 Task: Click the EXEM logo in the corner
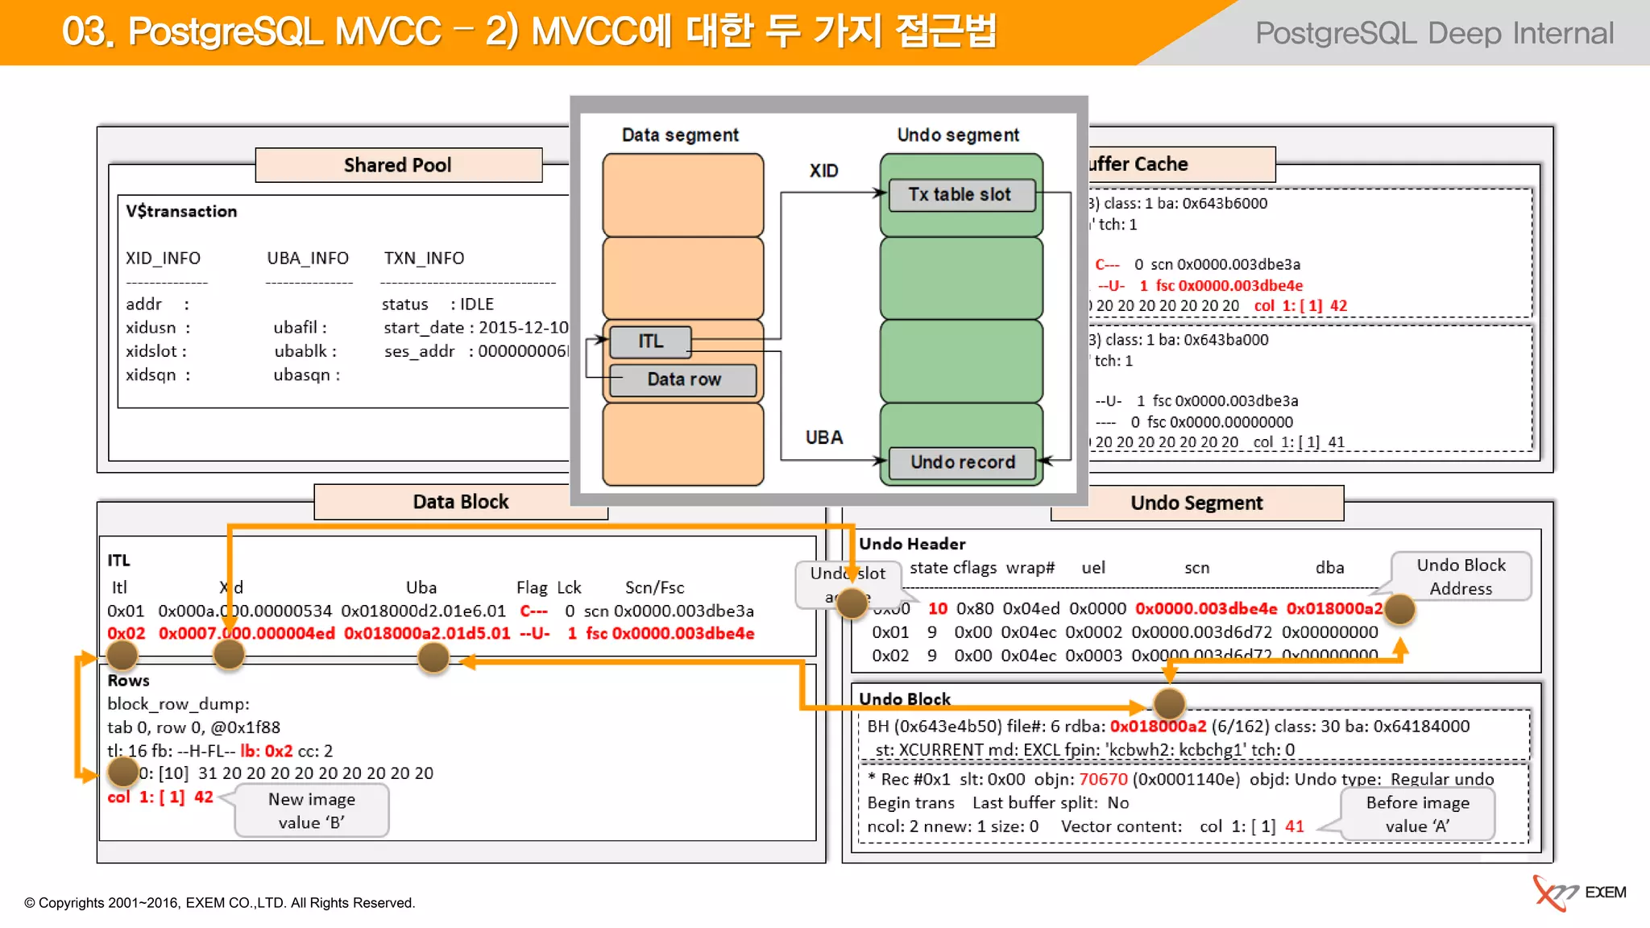point(1579,893)
